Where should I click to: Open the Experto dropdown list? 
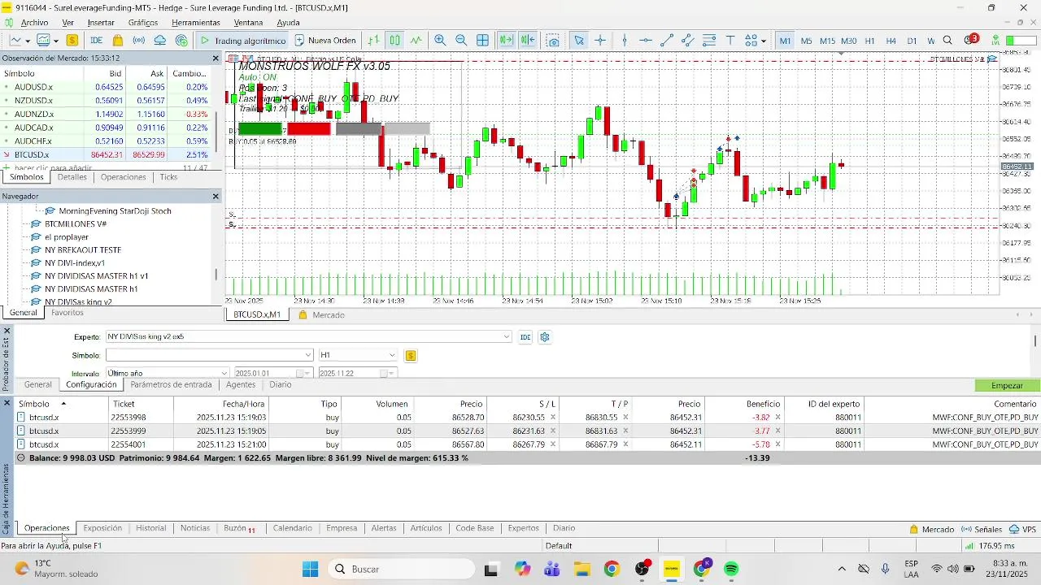coord(507,336)
